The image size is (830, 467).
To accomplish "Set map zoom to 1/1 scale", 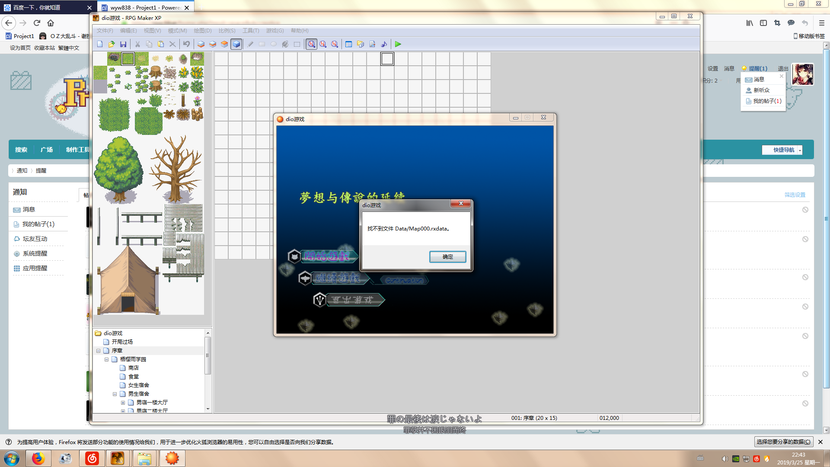I will tap(311, 44).
